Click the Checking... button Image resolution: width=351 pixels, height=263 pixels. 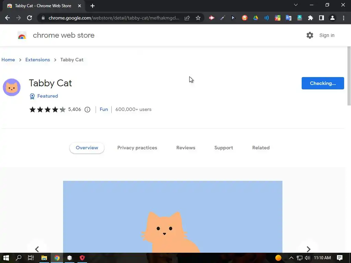[323, 83]
